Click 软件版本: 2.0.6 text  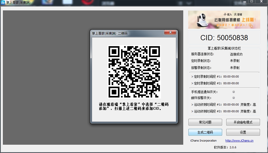tap(225, 147)
